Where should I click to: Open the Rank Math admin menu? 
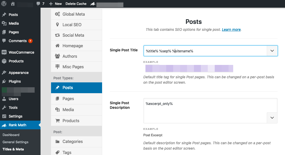(x=20, y=125)
